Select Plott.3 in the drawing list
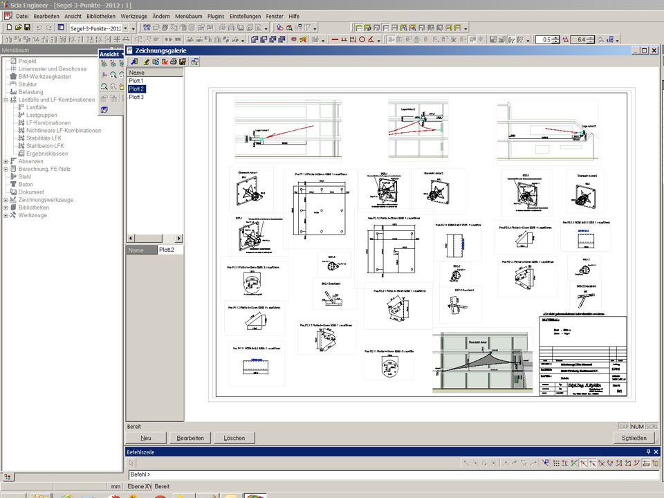Image resolution: width=664 pixels, height=498 pixels. (136, 98)
